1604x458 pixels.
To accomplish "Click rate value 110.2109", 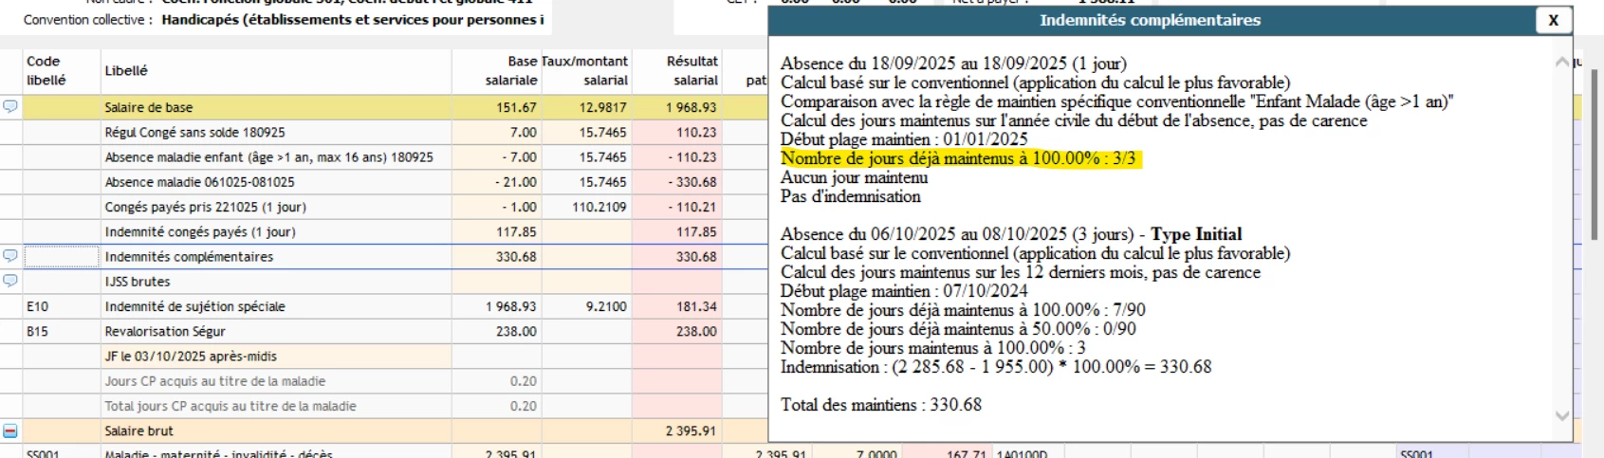I will tap(599, 207).
